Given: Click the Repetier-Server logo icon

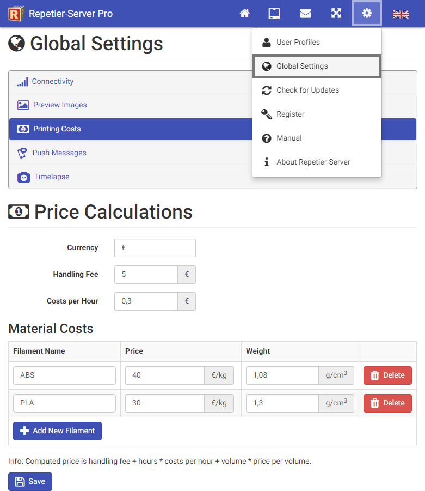Looking at the screenshot, I should 16,14.
